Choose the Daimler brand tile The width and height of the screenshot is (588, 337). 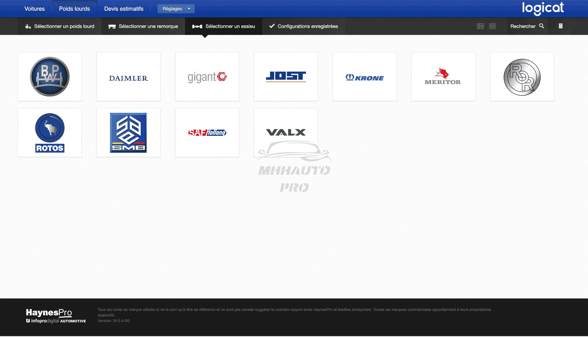coord(128,77)
